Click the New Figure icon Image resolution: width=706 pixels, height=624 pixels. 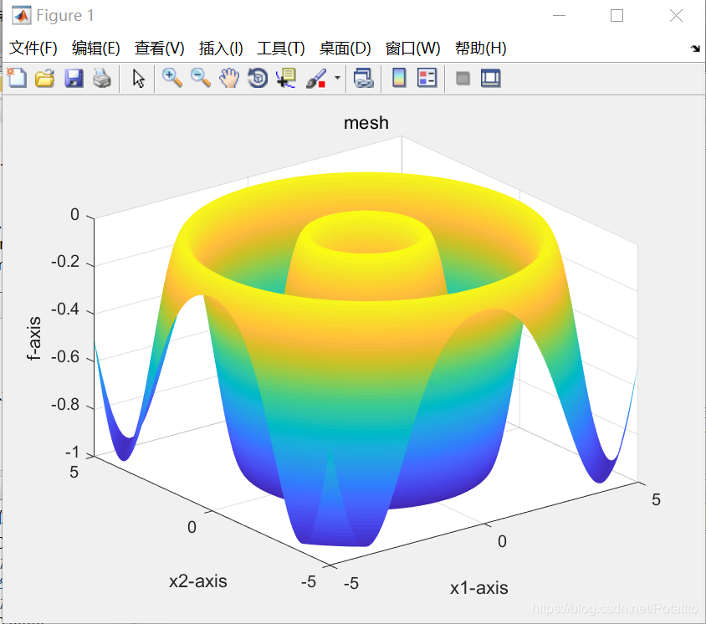(x=17, y=78)
